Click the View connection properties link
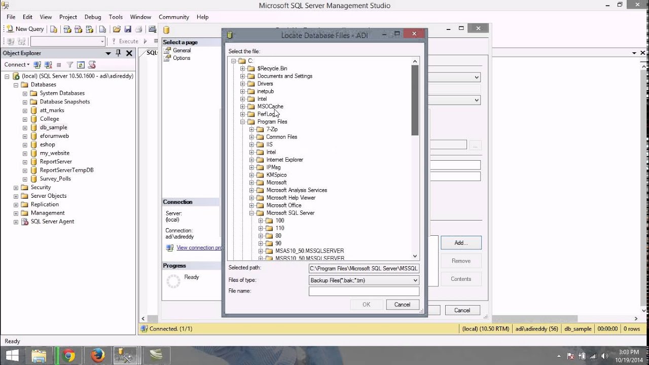The height and width of the screenshot is (365, 649). pyautogui.click(x=199, y=247)
